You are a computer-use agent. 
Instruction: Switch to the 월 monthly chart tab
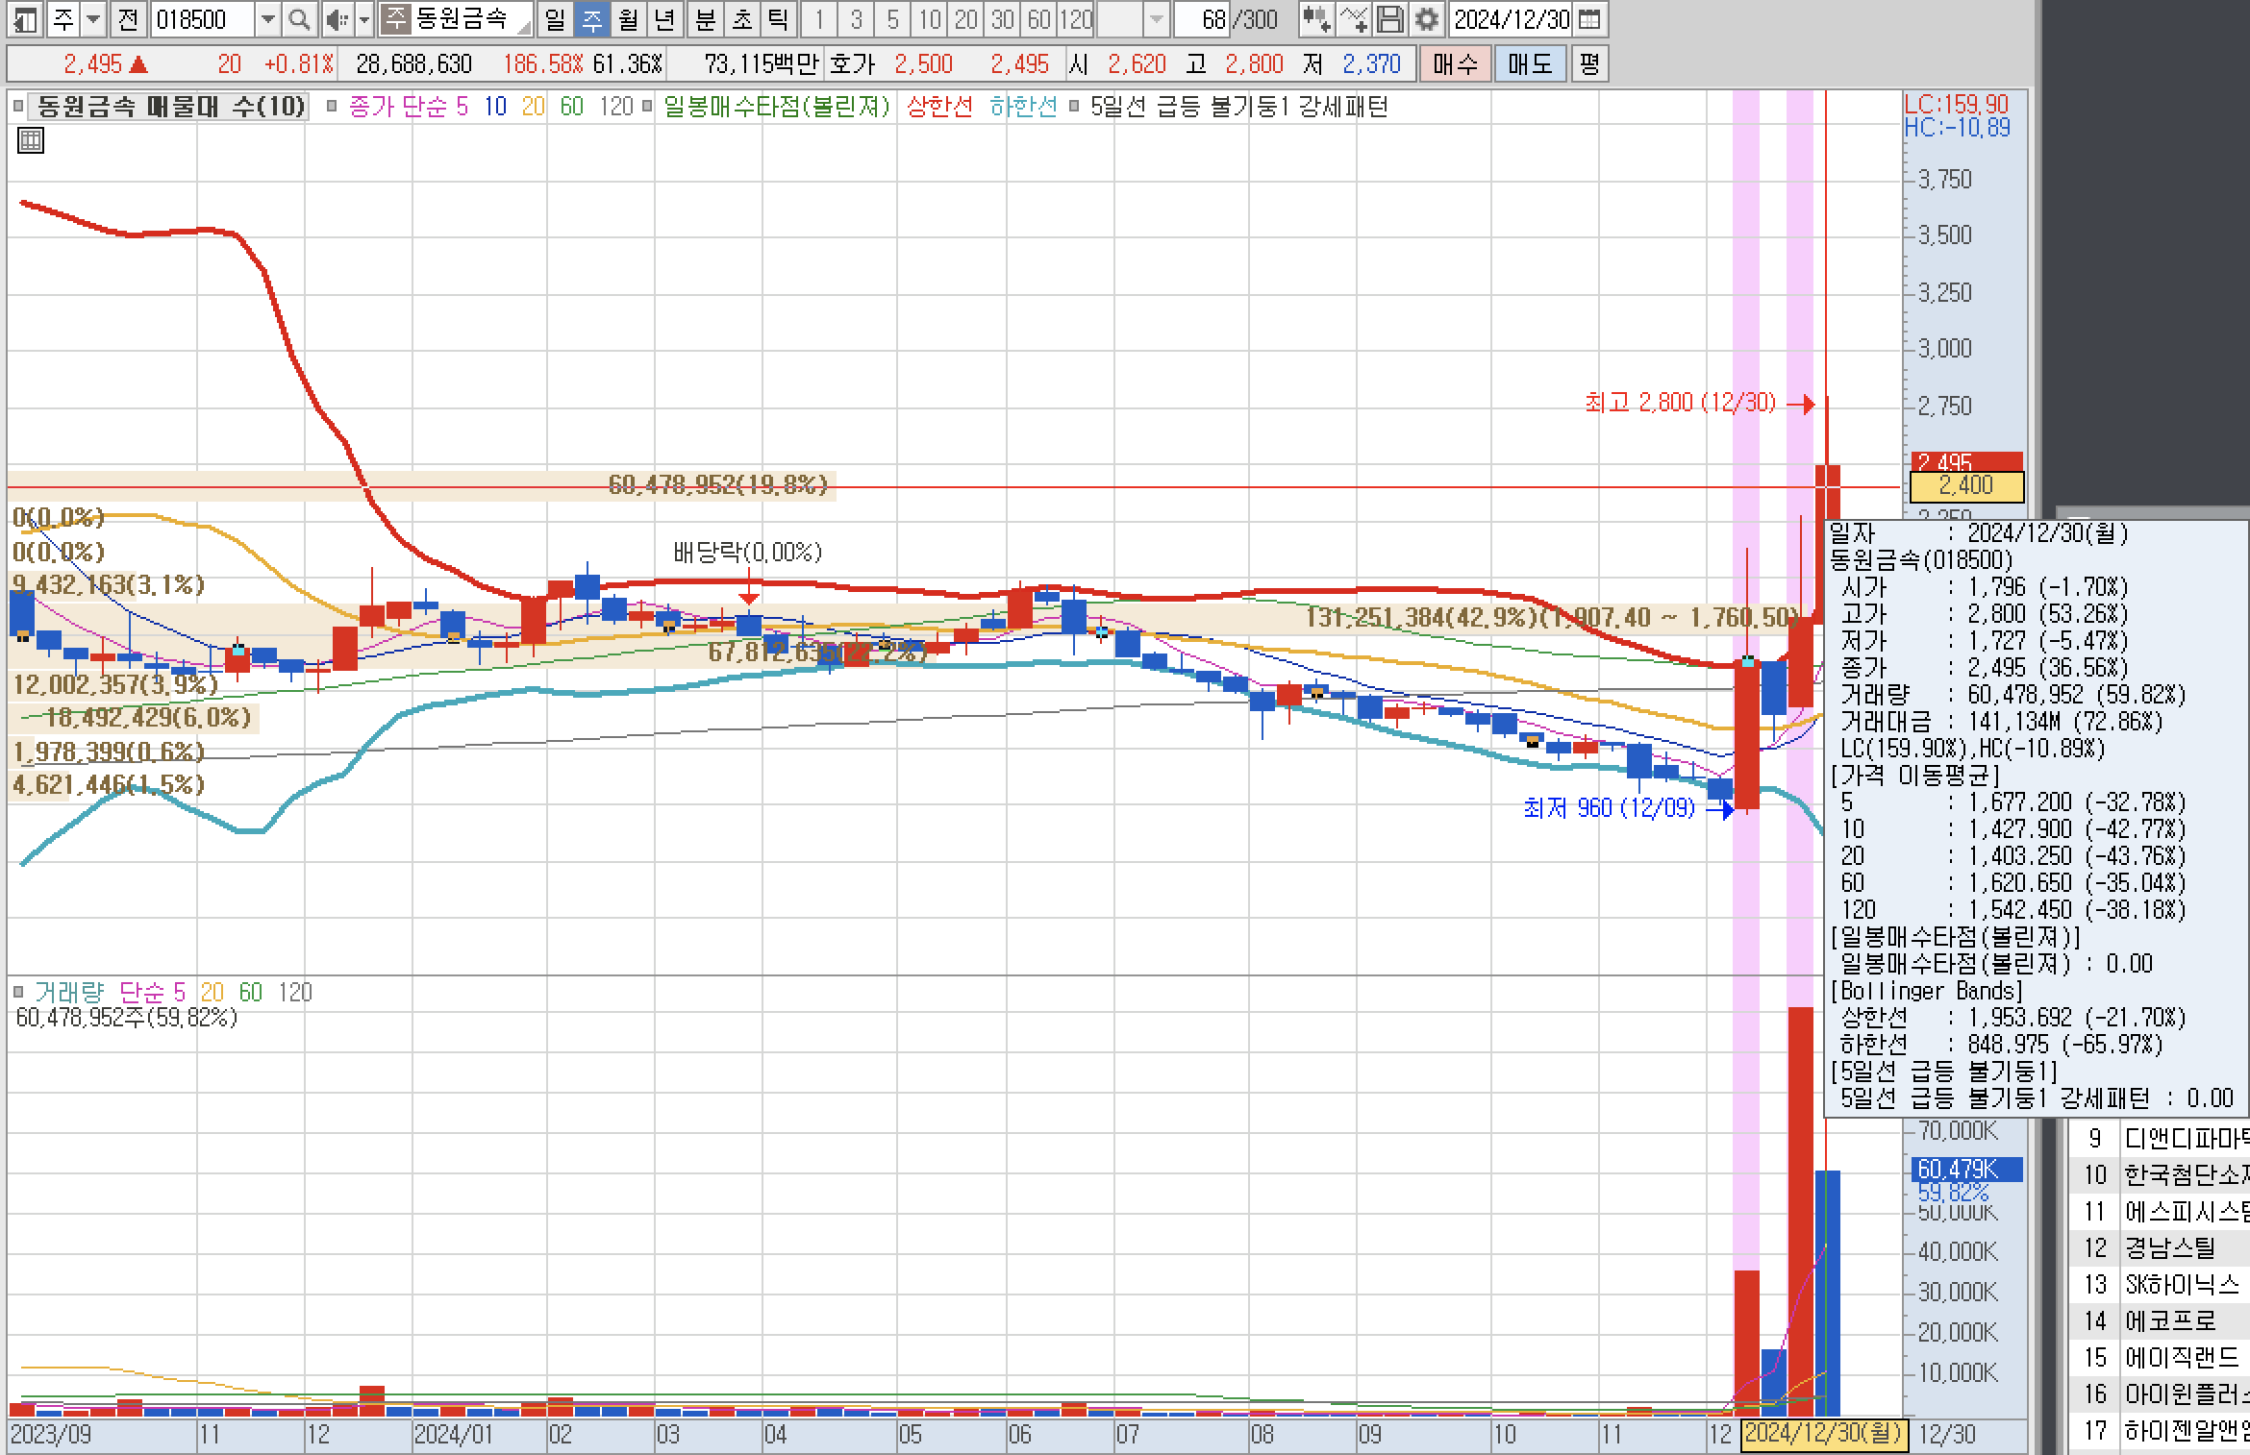coord(628,19)
